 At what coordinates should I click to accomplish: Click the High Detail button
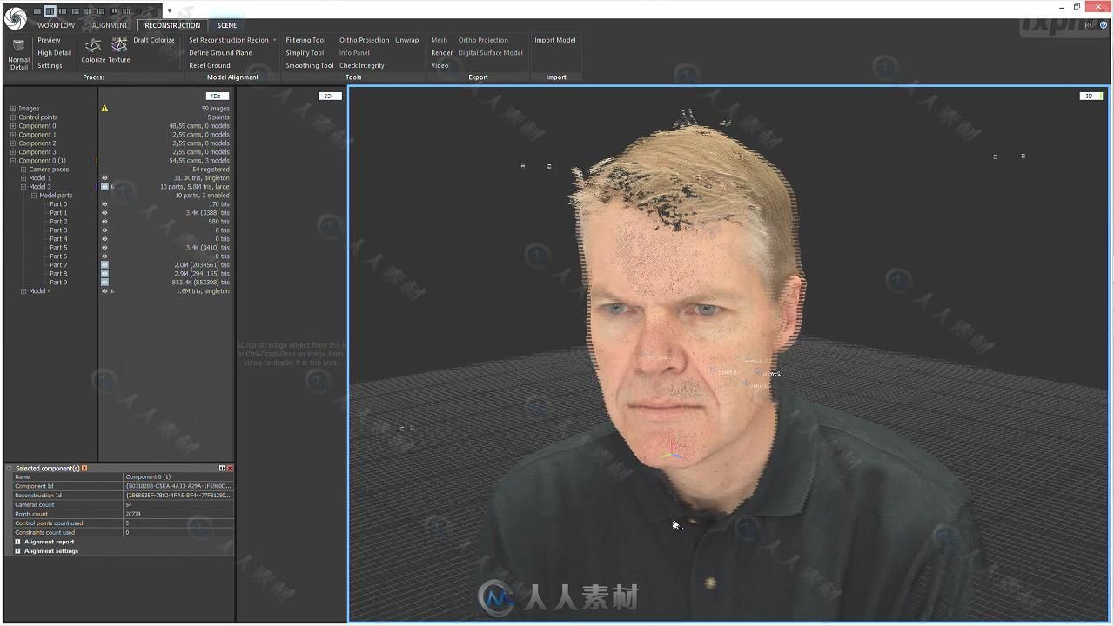[55, 53]
